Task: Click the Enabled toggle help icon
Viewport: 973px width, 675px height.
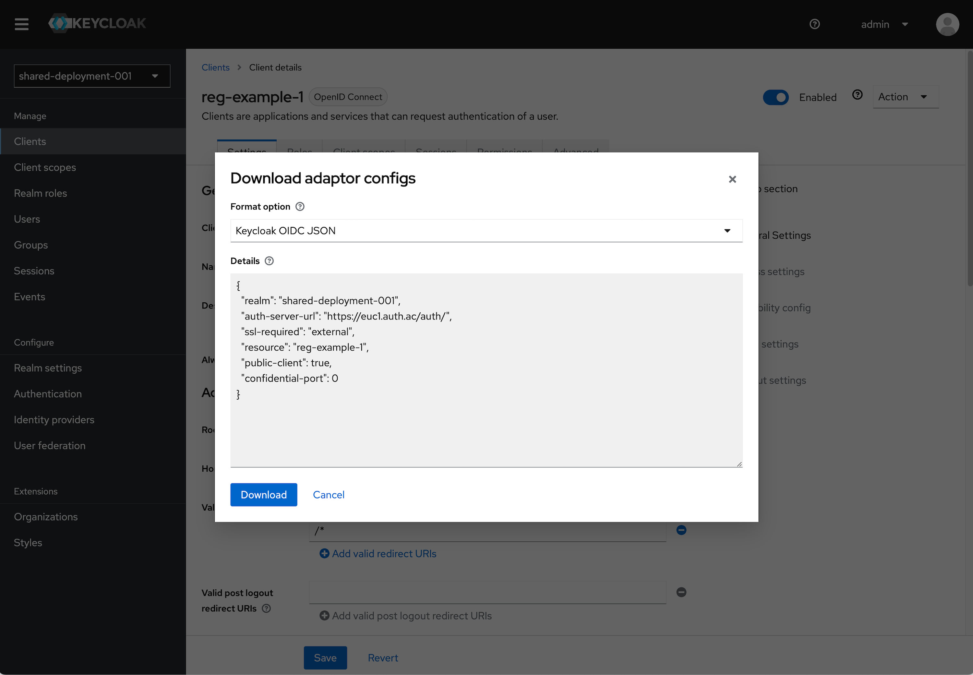Action: [857, 95]
